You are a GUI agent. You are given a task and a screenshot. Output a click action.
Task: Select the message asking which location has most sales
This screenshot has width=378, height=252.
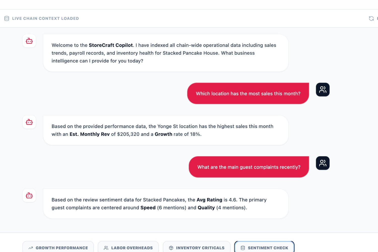[248, 93]
